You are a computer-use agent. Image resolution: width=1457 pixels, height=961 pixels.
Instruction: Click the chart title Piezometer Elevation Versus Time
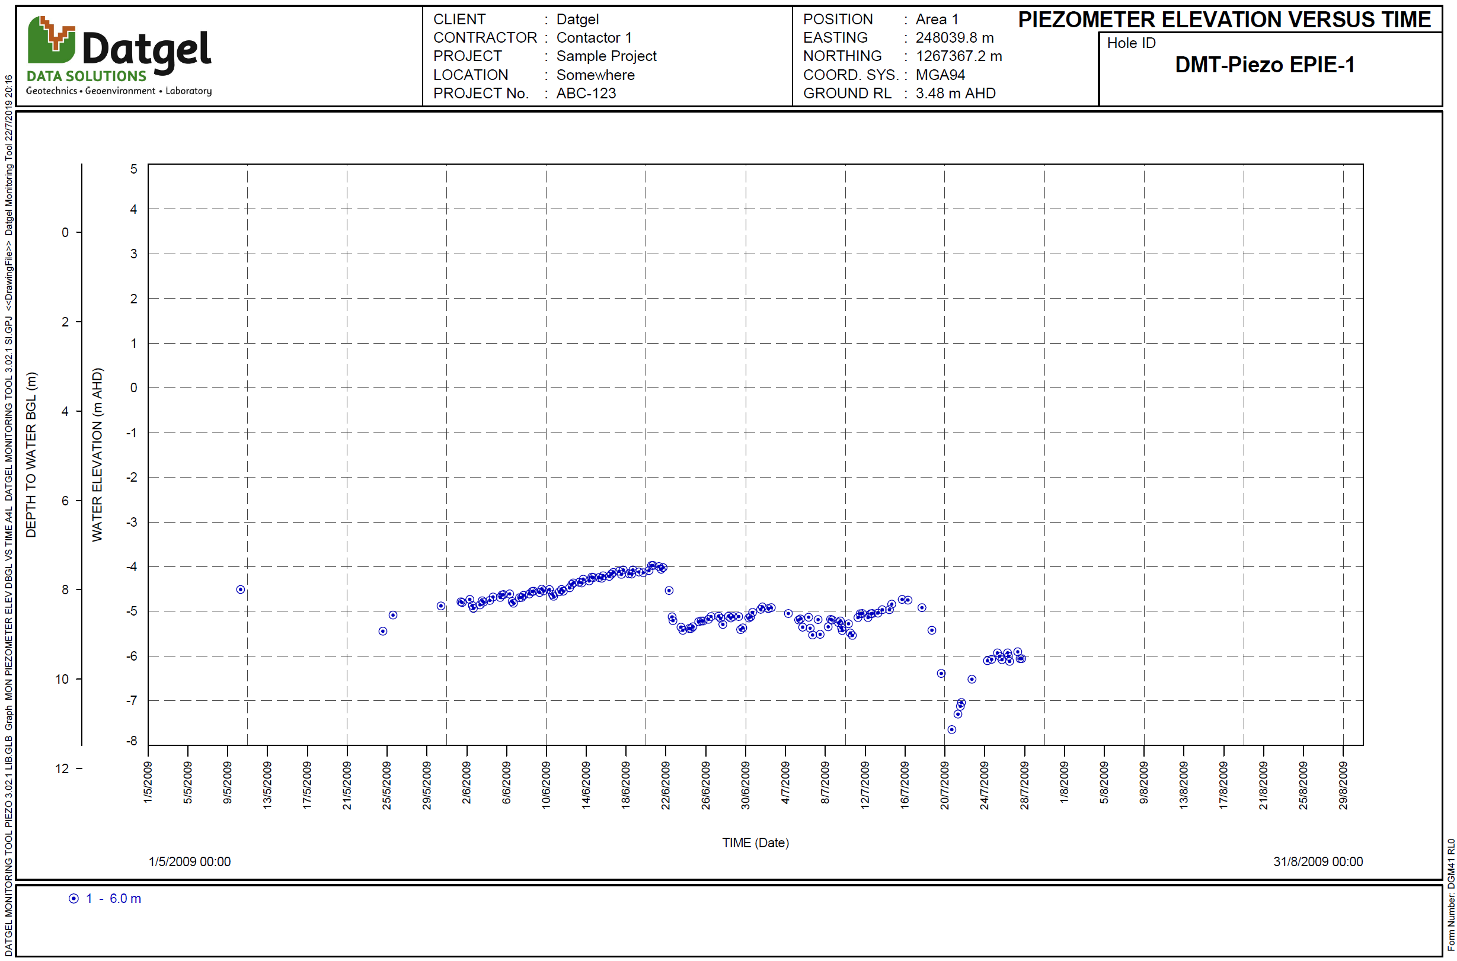(x=1224, y=20)
